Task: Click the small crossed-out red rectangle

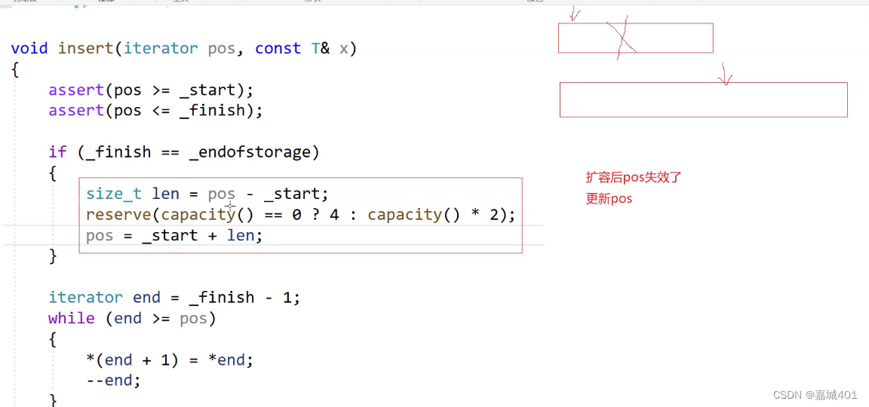Action: (635, 38)
